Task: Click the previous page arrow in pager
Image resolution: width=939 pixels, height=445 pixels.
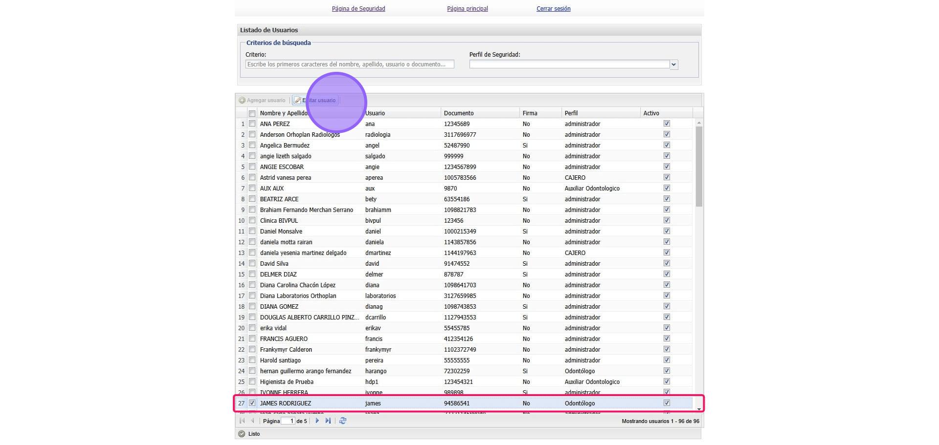Action: click(x=253, y=421)
